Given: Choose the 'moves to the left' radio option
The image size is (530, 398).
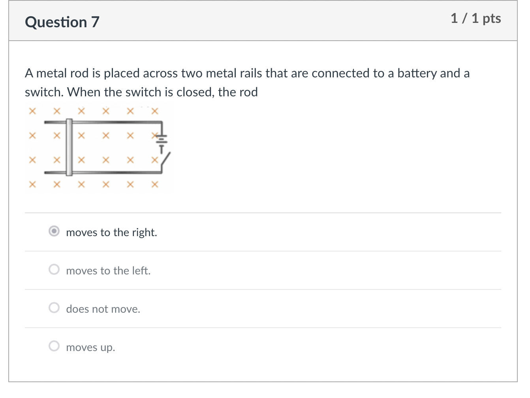Looking at the screenshot, I should pos(54,269).
